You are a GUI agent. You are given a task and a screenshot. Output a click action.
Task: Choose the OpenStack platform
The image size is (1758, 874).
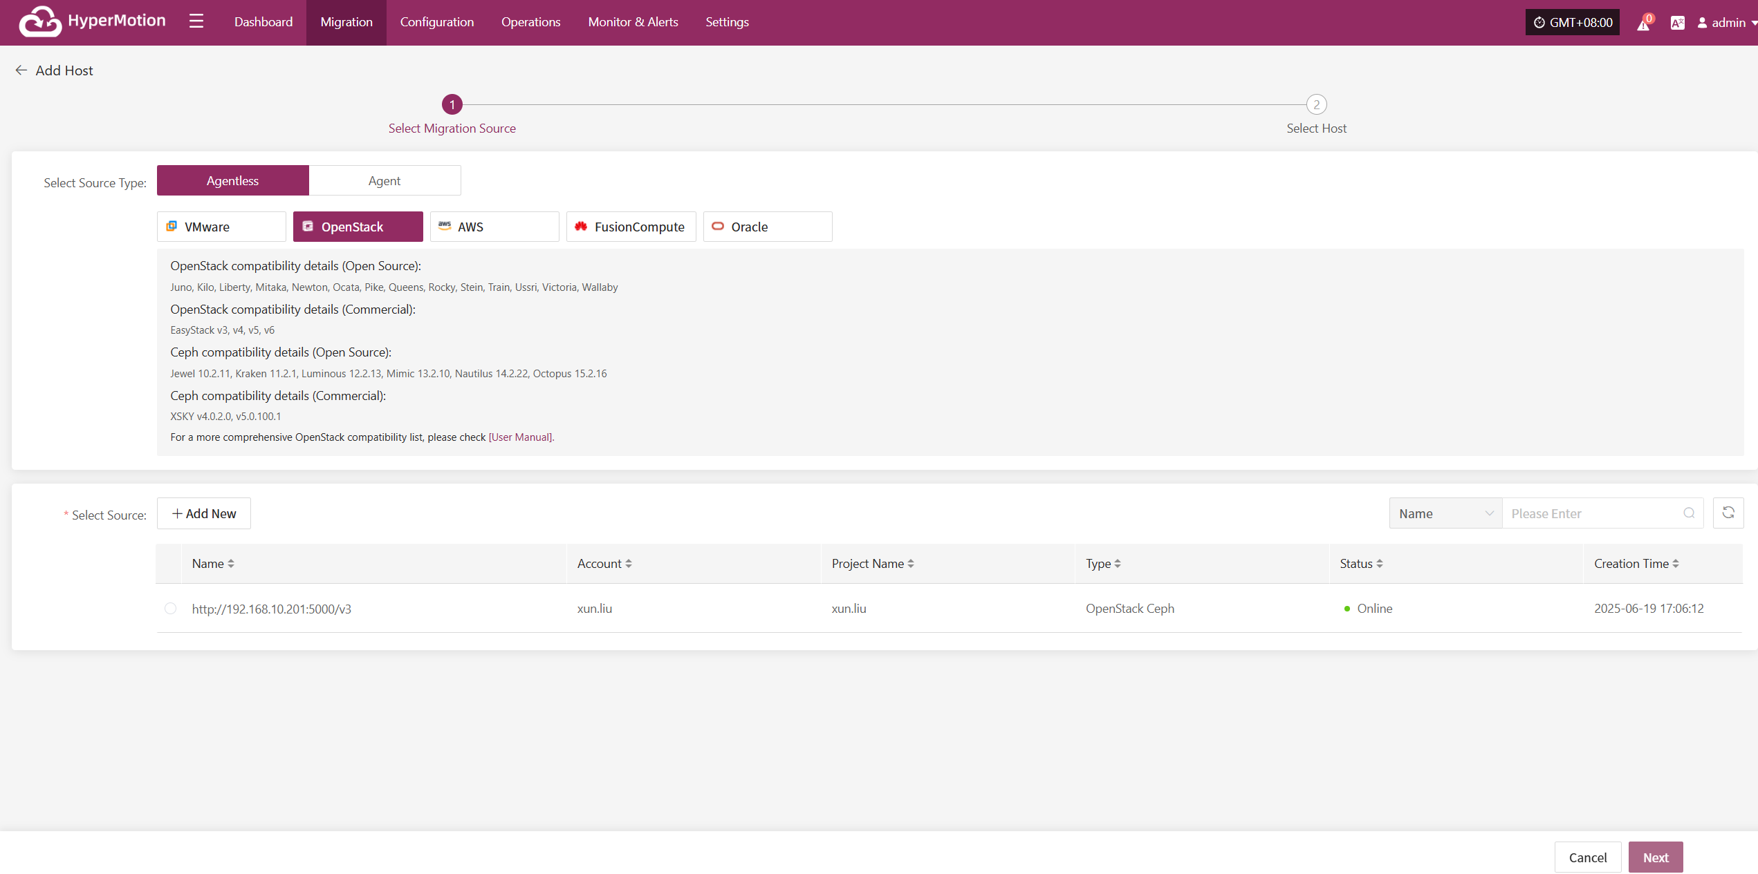[358, 227]
